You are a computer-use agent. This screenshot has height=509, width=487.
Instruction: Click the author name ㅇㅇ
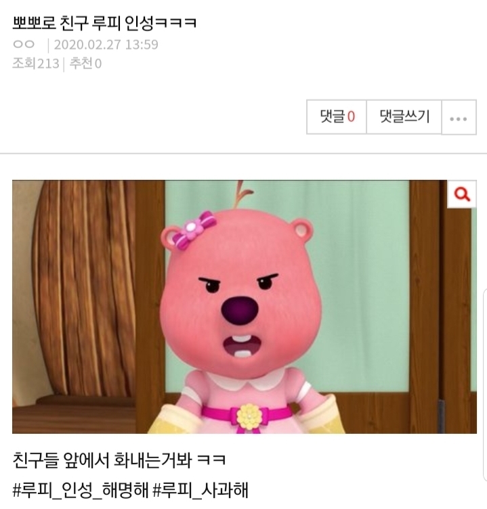(x=24, y=44)
